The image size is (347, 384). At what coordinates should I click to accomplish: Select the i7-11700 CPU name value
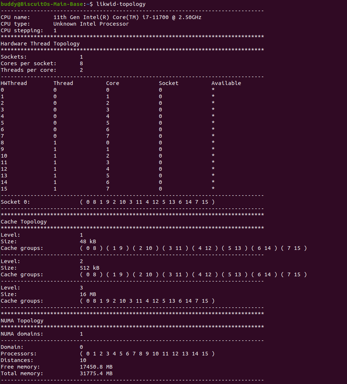pyautogui.click(x=127, y=17)
